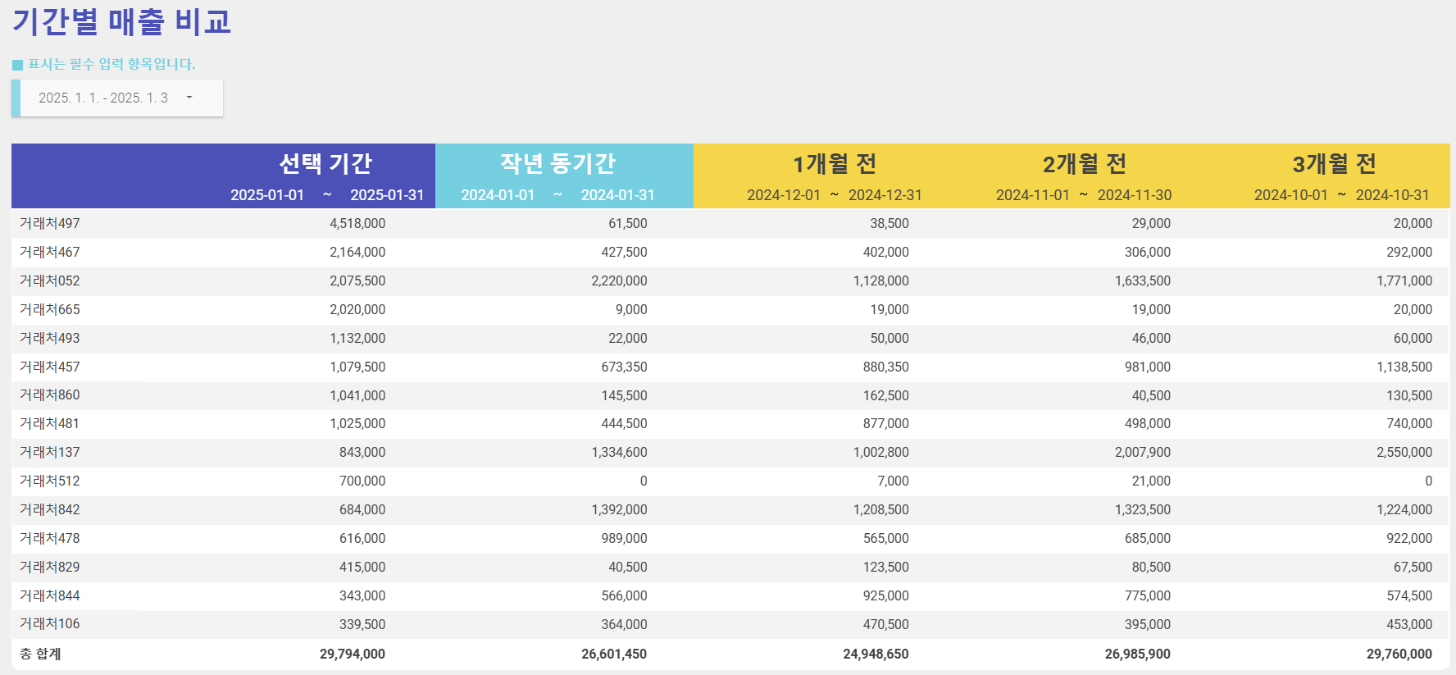Click value 2,164,000 in selected period
This screenshot has height=675, width=1456.
[357, 253]
